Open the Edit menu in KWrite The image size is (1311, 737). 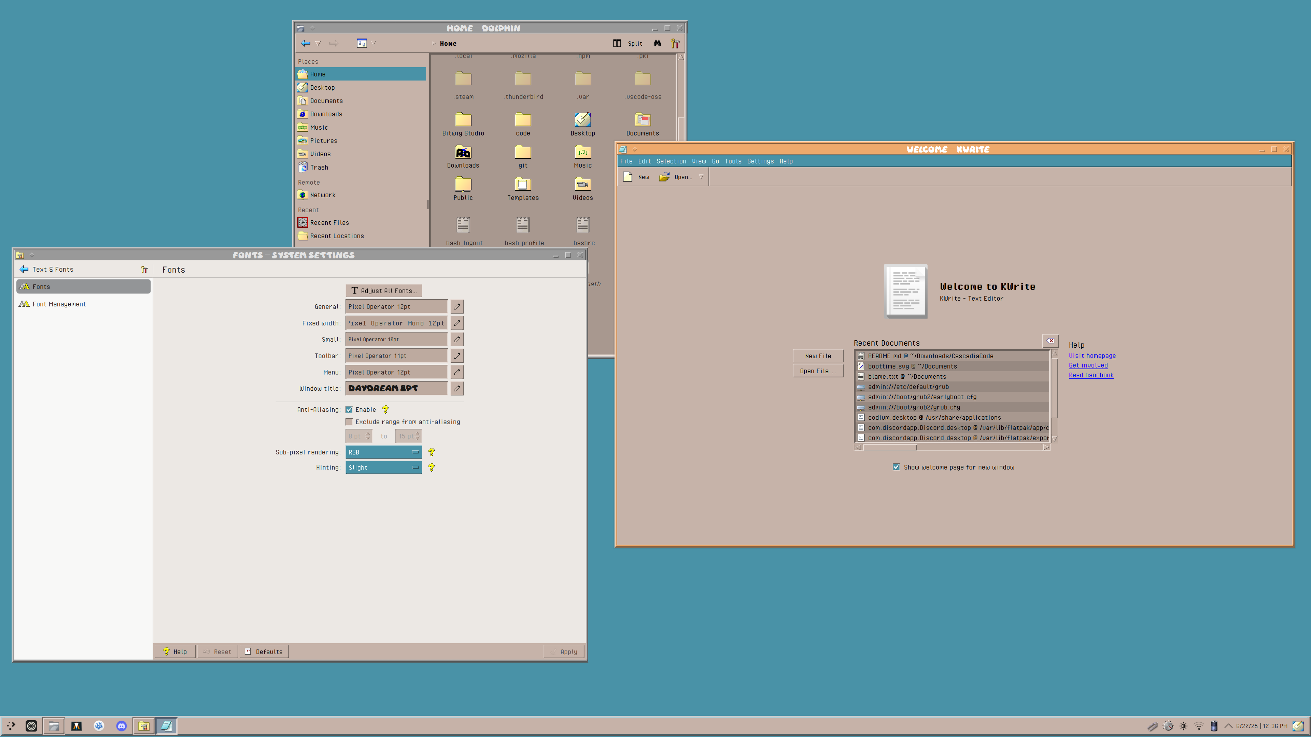point(644,161)
